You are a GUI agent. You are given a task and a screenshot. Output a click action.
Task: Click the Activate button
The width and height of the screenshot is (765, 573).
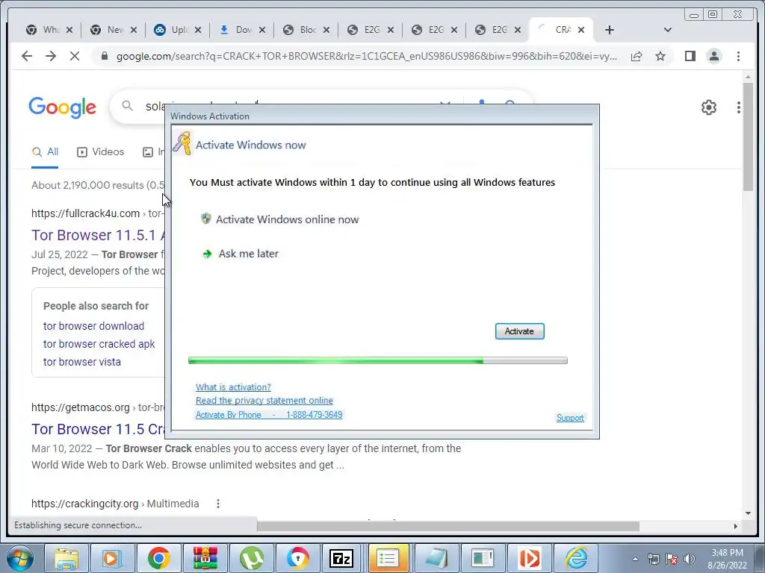tap(519, 331)
